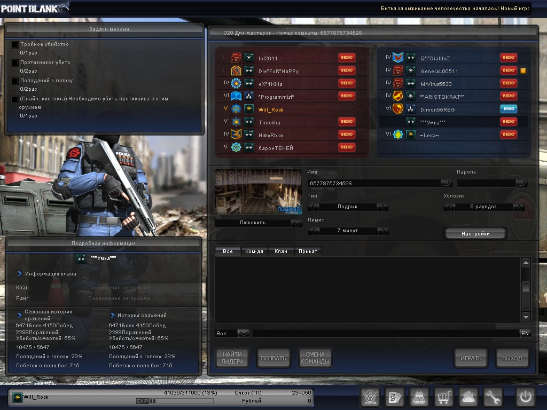Open the backpack inventory

tap(419, 397)
